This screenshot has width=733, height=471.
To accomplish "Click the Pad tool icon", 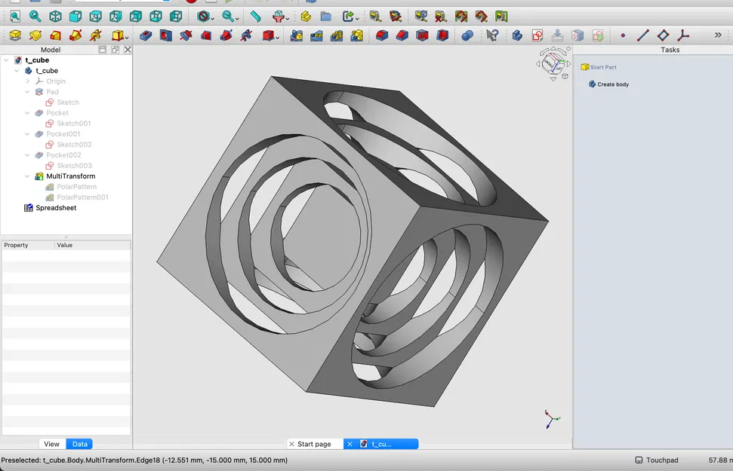I will click(x=15, y=35).
